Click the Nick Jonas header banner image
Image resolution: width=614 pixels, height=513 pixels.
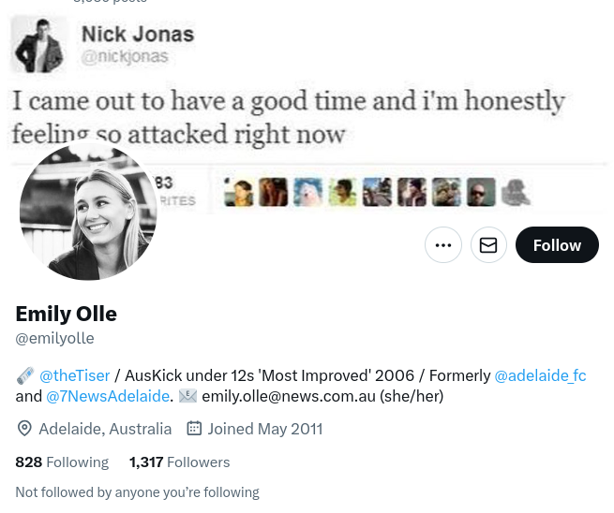375,84
